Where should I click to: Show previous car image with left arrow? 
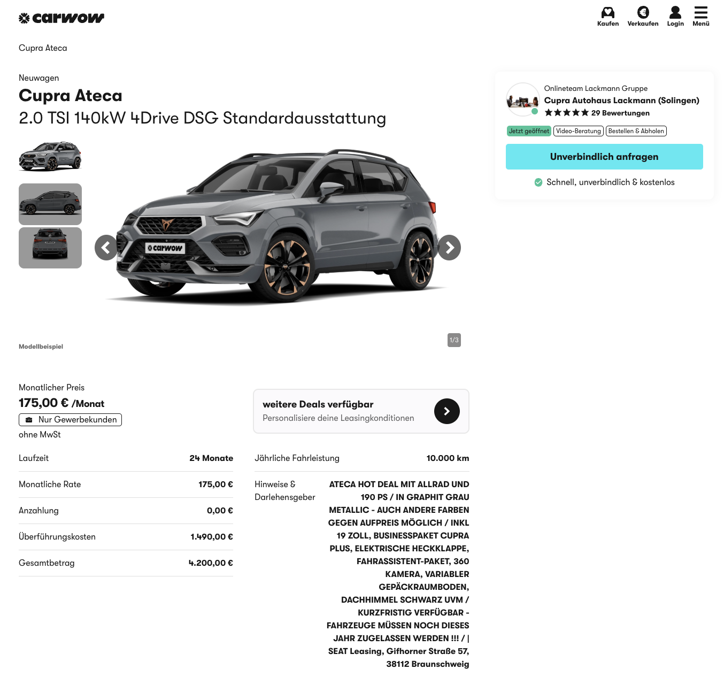(x=107, y=248)
